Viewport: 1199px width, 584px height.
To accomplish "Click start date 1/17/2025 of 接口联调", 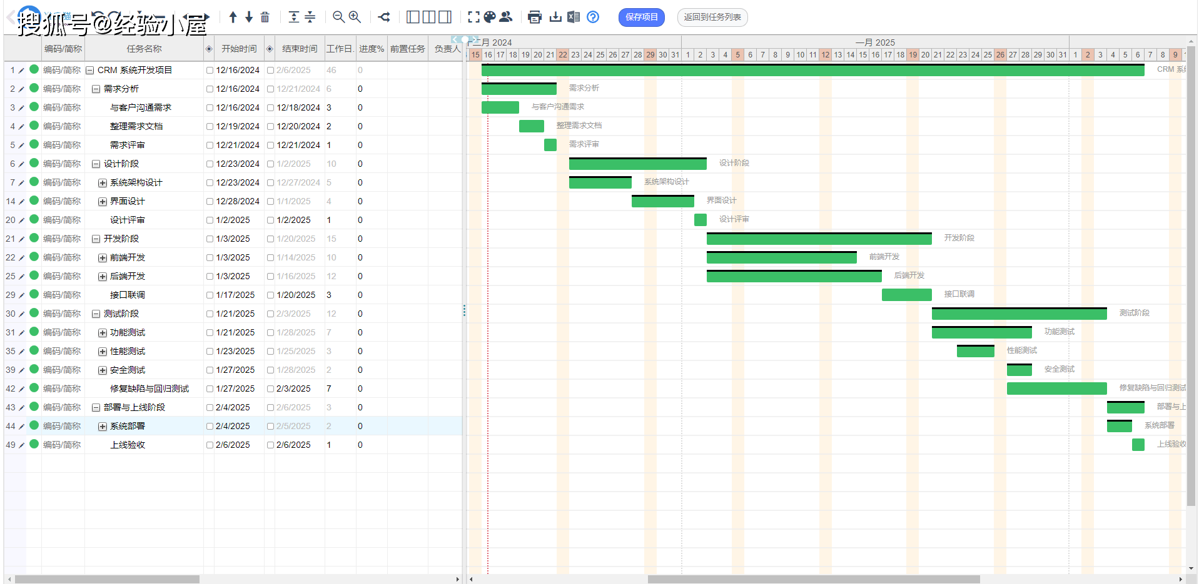I will (x=235, y=295).
